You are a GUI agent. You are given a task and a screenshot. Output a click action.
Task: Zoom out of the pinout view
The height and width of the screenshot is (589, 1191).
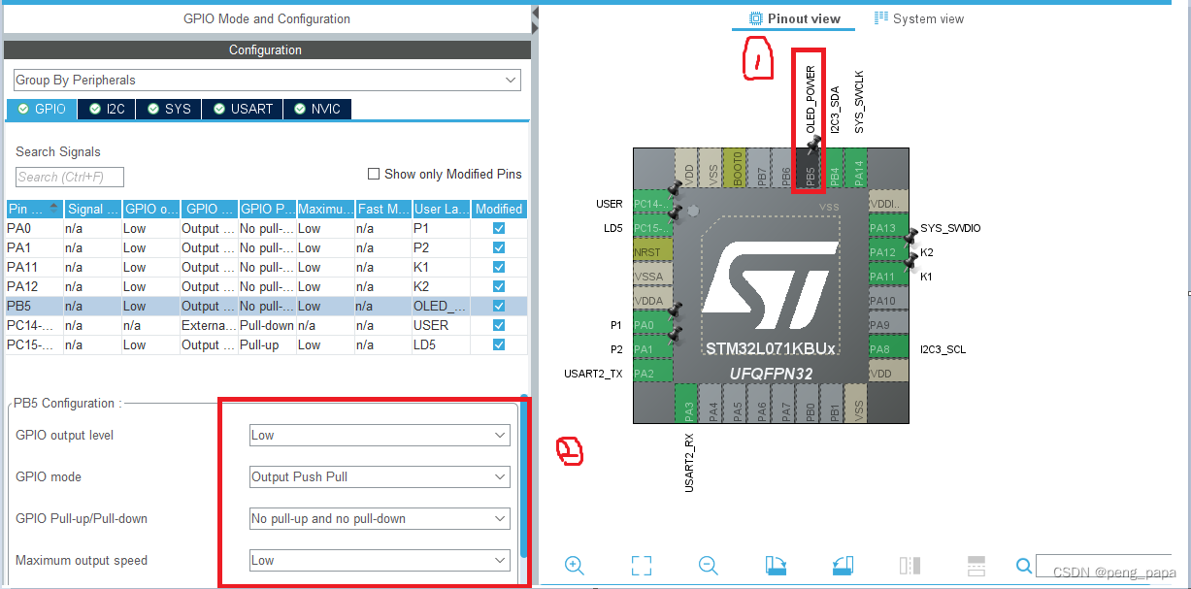[709, 566]
